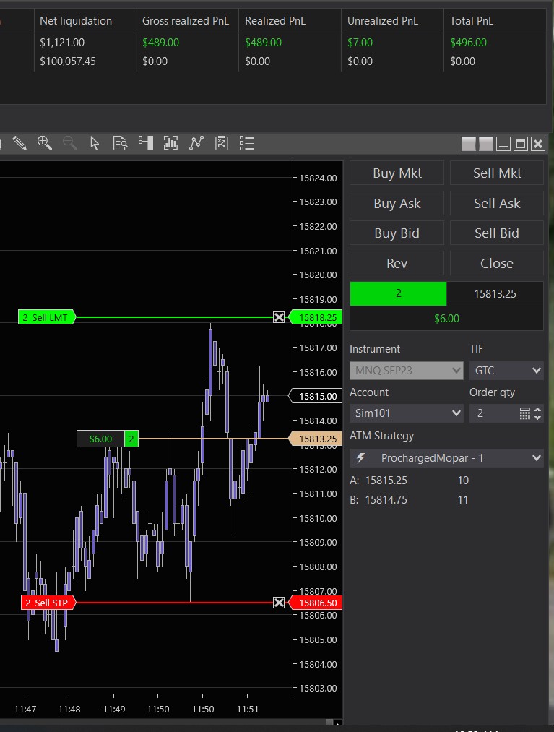Open the order quantity calculator icon
This screenshot has height=732, width=554.
pos(525,413)
